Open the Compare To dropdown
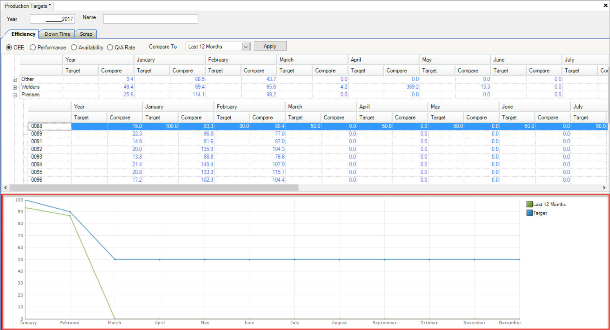Screen dimensions: 610x330 [x=246, y=47]
